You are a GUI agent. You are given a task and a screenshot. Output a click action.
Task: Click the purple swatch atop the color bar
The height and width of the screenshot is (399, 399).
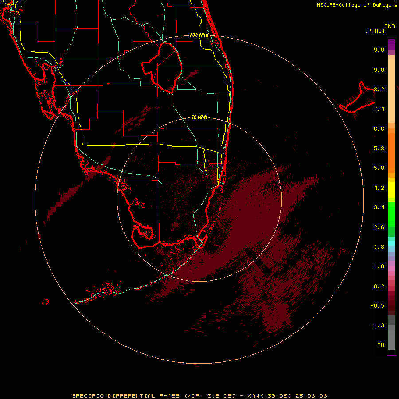click(x=391, y=44)
